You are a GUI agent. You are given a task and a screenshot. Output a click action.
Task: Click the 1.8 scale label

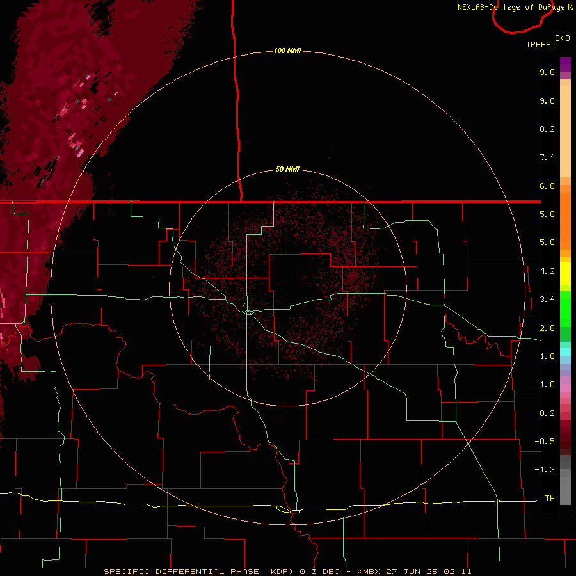point(547,356)
